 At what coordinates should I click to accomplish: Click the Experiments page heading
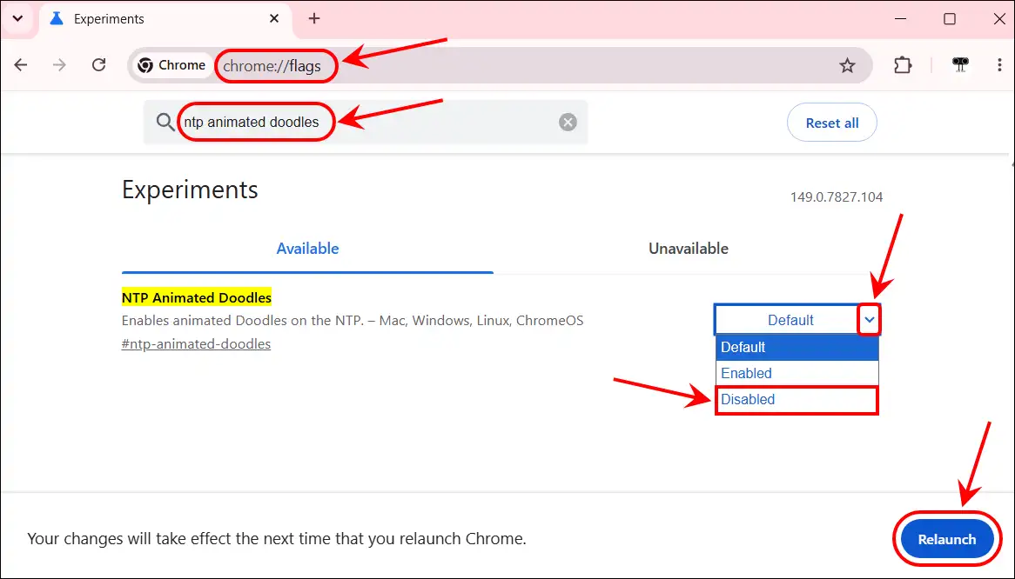[x=190, y=190]
